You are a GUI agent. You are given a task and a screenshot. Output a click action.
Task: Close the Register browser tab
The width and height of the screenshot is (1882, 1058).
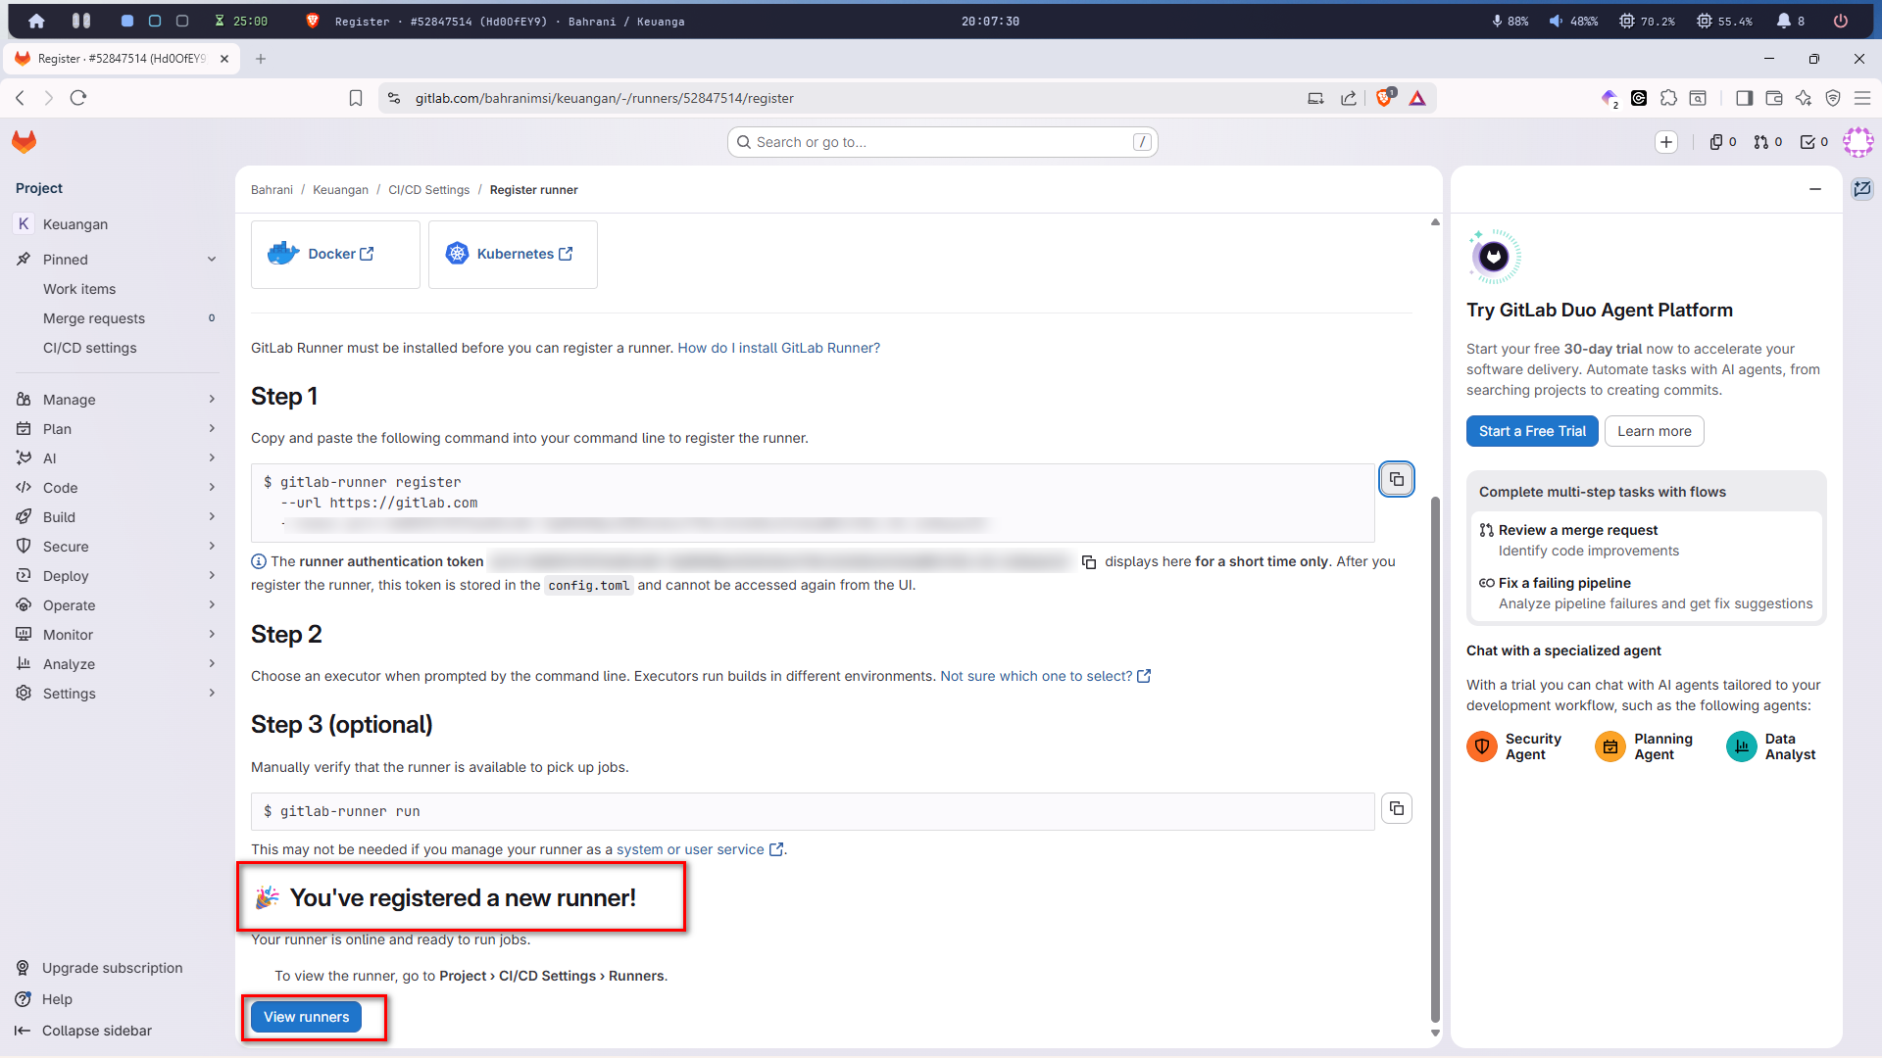click(224, 59)
